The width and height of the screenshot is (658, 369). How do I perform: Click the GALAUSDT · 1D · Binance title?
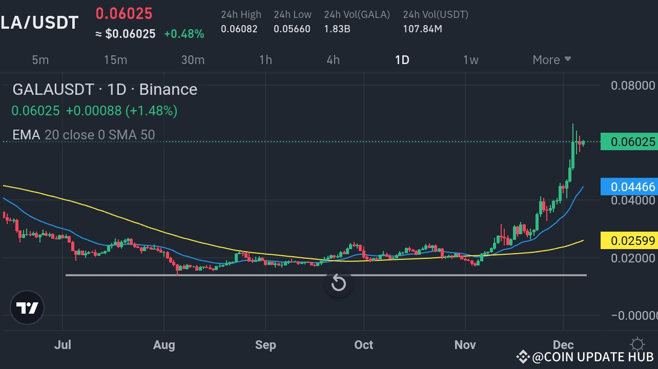tap(105, 90)
